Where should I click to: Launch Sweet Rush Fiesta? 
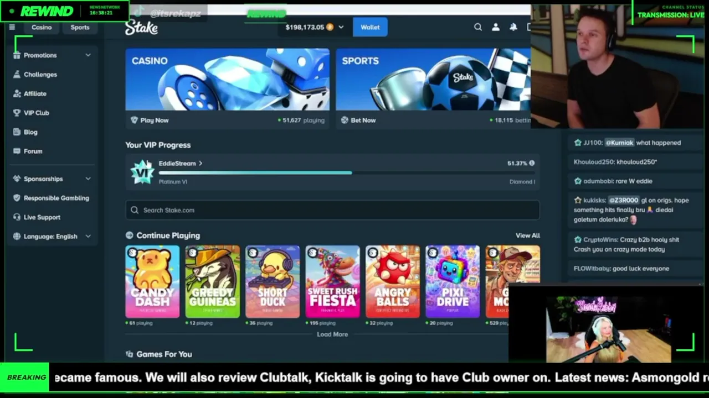(x=332, y=282)
